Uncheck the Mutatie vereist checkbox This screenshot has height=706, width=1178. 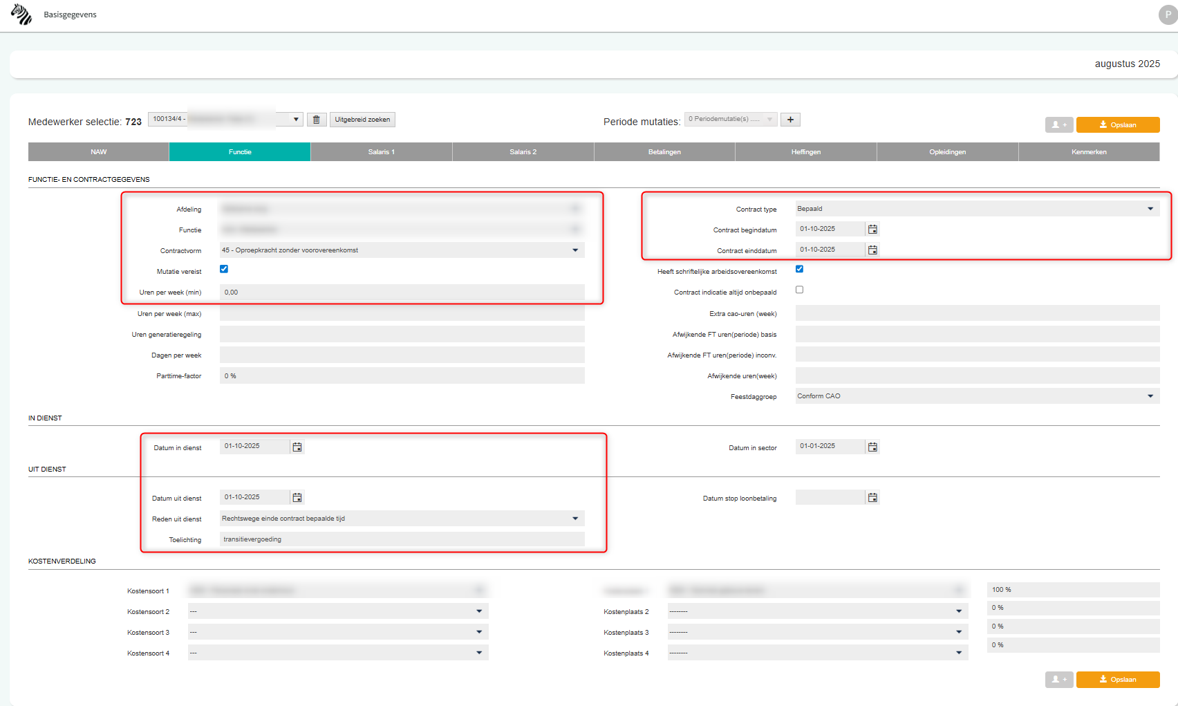pyautogui.click(x=224, y=269)
